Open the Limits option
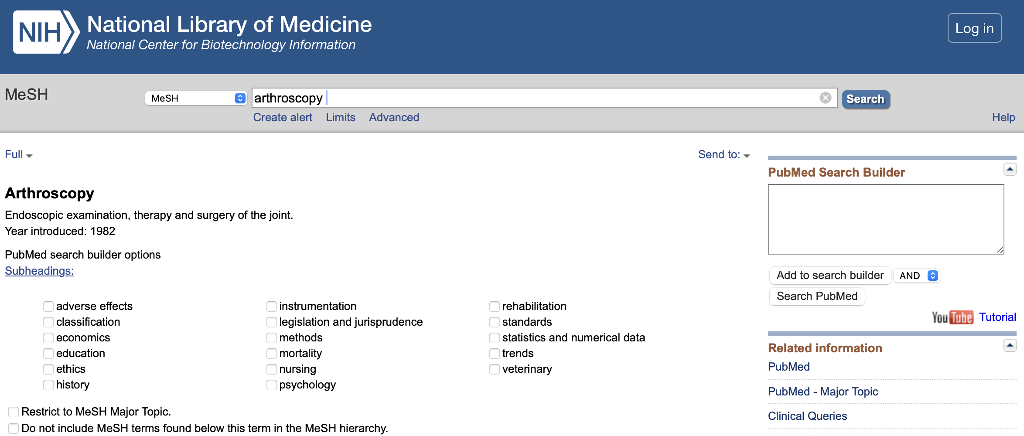The height and width of the screenshot is (436, 1024). click(x=340, y=117)
